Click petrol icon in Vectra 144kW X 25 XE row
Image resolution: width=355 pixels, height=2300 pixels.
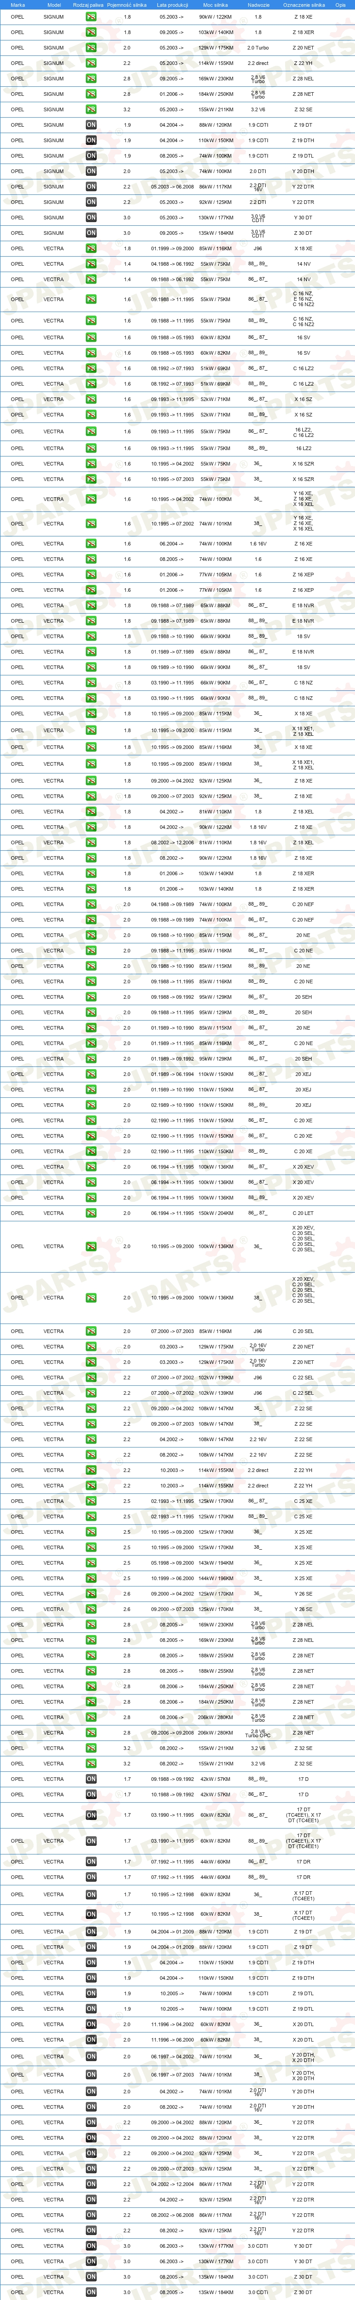(91, 1578)
